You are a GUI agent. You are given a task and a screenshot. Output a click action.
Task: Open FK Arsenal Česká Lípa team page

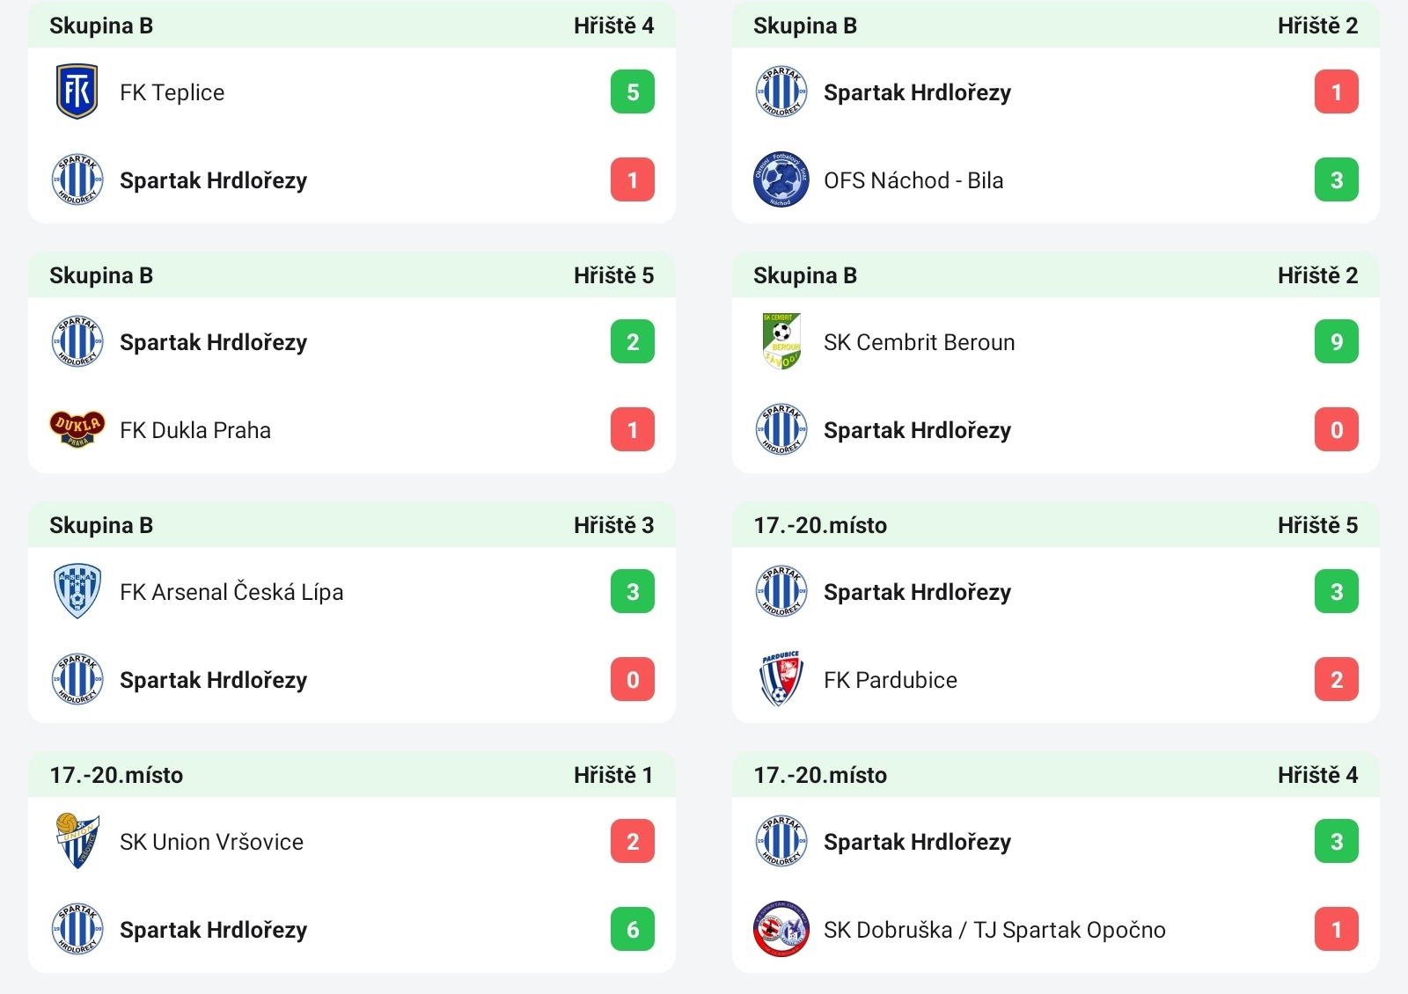point(231,592)
